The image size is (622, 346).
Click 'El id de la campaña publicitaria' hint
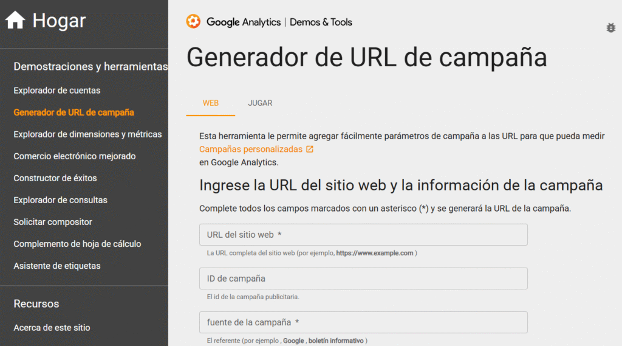tap(253, 297)
